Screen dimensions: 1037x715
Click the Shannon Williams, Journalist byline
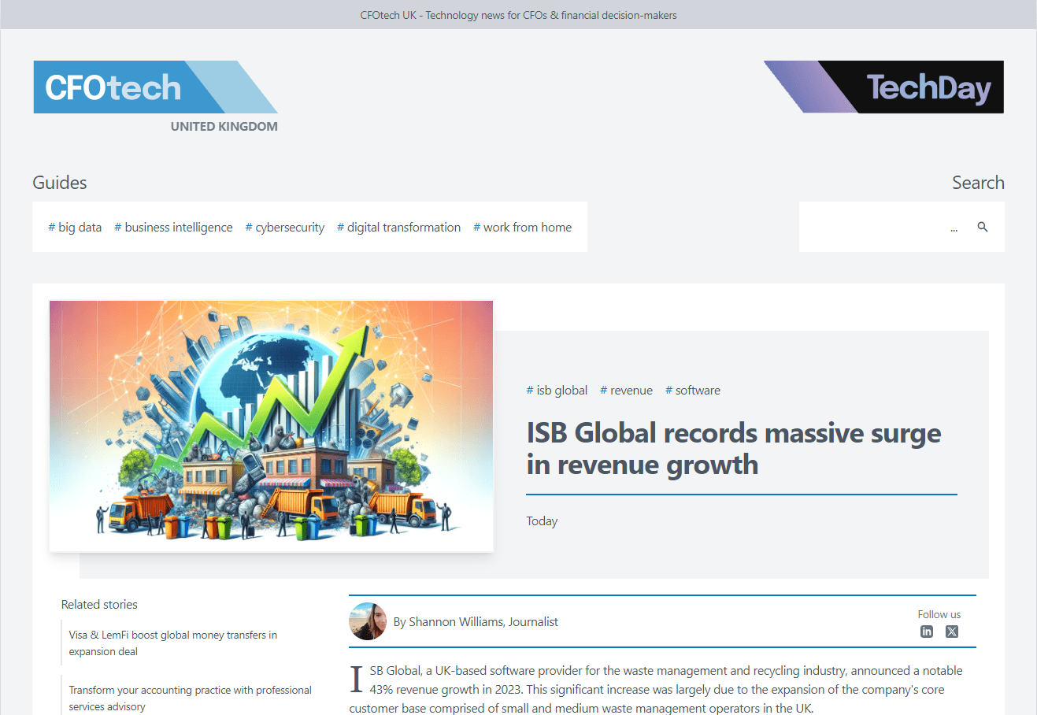click(x=476, y=622)
